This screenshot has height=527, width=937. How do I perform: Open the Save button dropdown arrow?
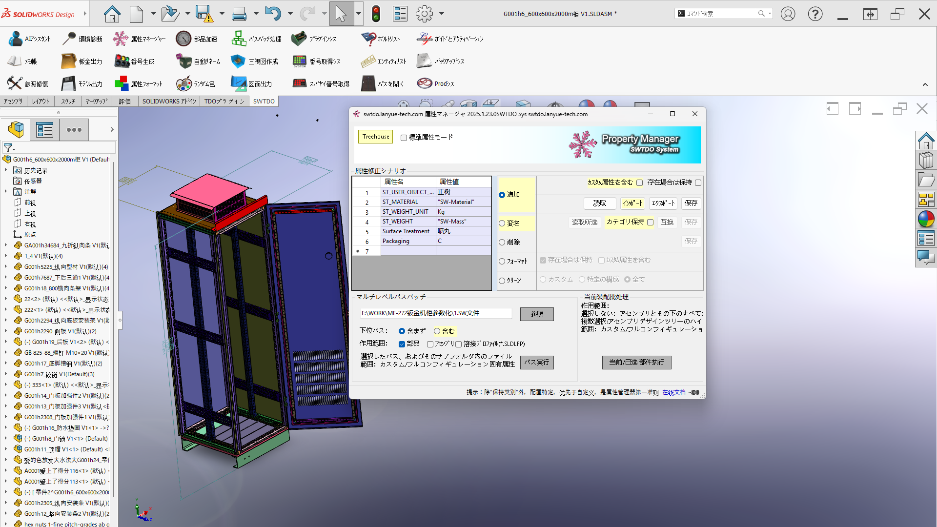tap(222, 14)
